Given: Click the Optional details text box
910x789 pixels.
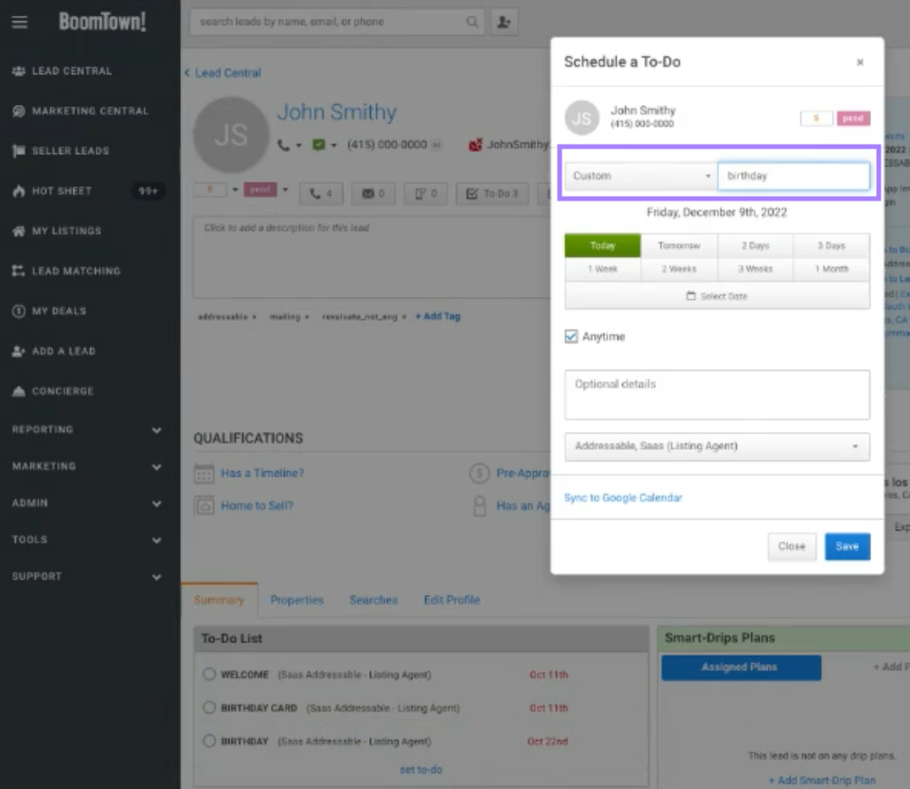Looking at the screenshot, I should coord(718,394).
